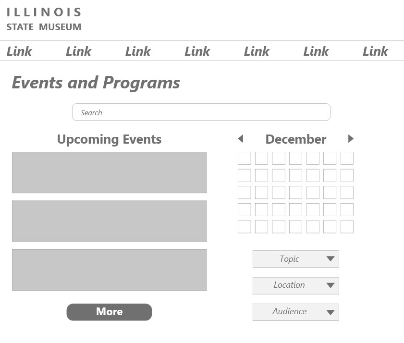Open the third upcoming event card
This screenshot has width=404, height=343.
(x=109, y=269)
